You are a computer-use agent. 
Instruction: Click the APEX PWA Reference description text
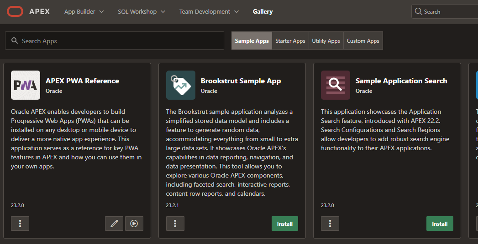tap(77, 139)
